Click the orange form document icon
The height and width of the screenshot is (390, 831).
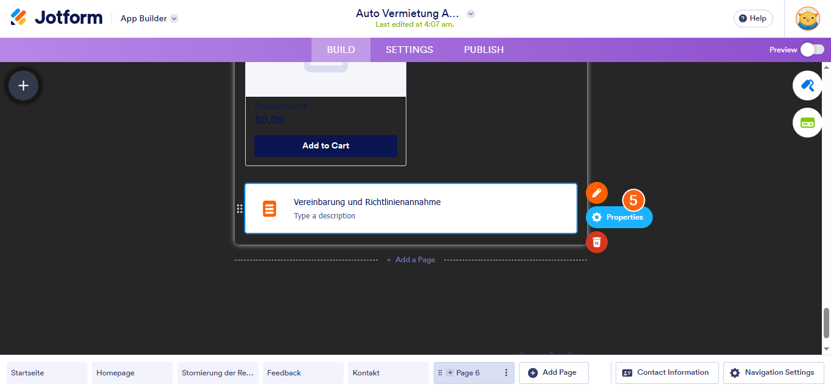coord(269,209)
